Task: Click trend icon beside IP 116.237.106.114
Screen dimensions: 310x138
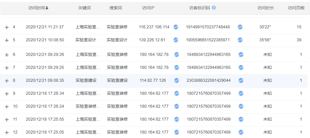Action: [x=176, y=27]
